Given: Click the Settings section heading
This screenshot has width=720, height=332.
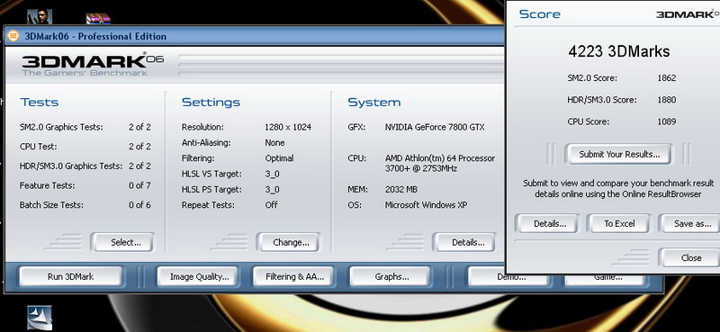Looking at the screenshot, I should tap(211, 102).
